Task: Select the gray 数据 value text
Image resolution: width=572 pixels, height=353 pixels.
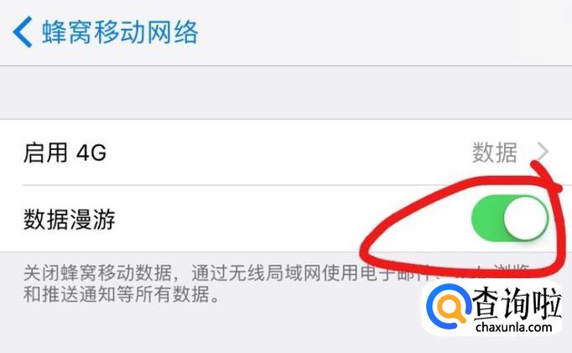Action: 495,153
